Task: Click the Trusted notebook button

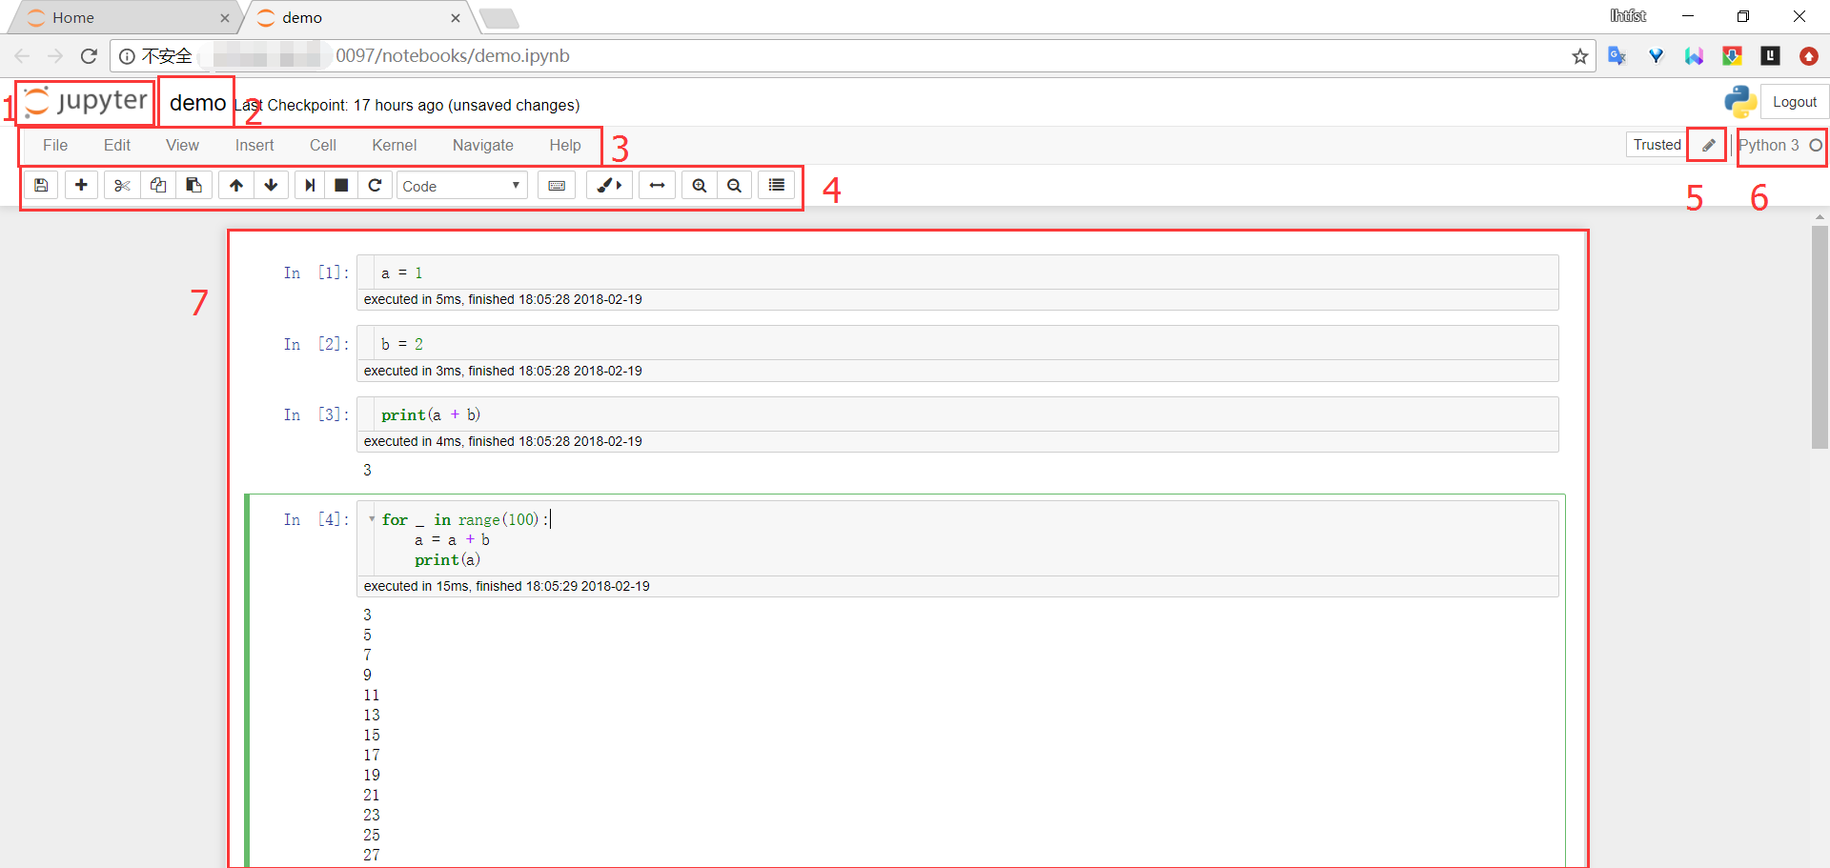Action: click(x=1657, y=145)
